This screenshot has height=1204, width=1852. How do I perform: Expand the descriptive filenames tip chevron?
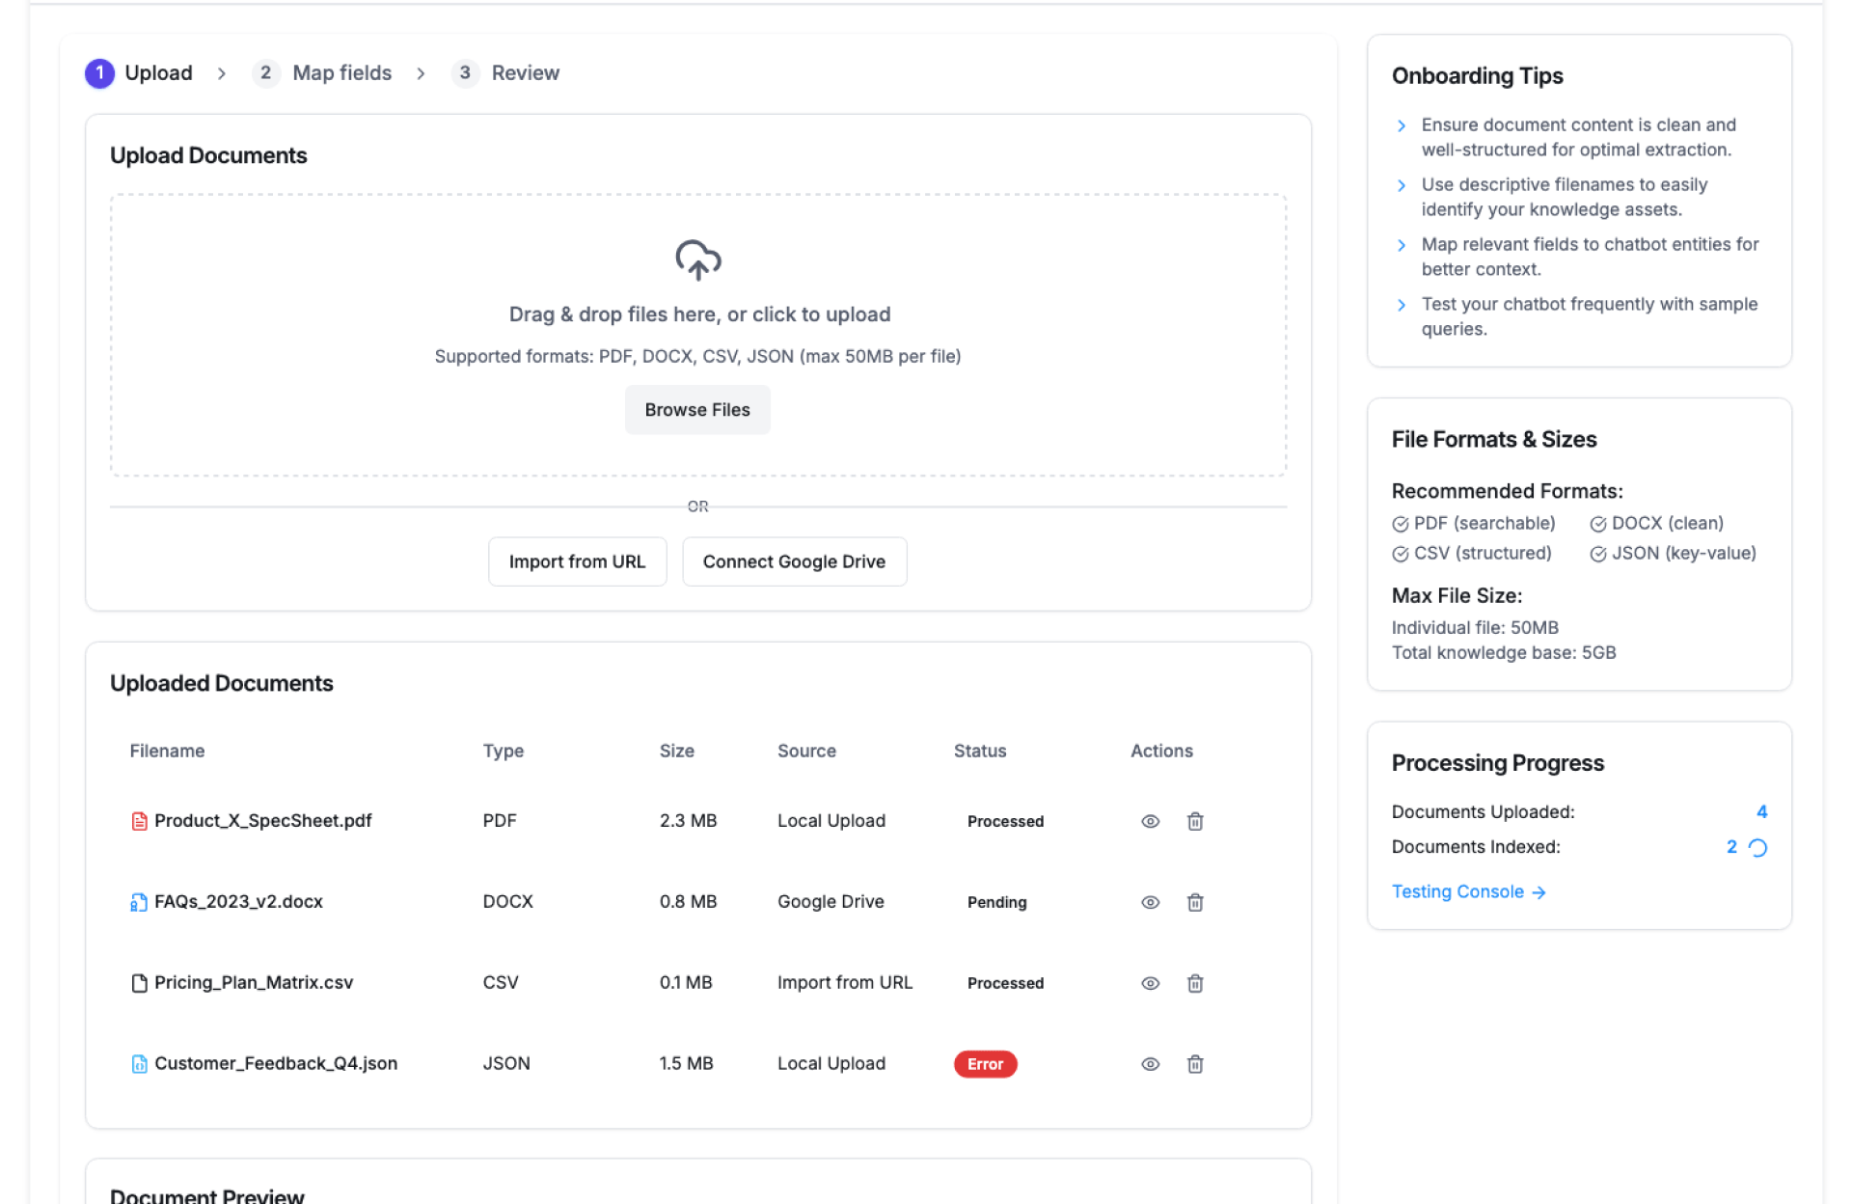(1402, 185)
